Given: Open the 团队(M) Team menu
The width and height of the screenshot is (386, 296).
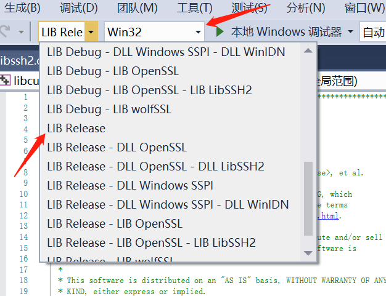Looking at the screenshot, I should (137, 8).
